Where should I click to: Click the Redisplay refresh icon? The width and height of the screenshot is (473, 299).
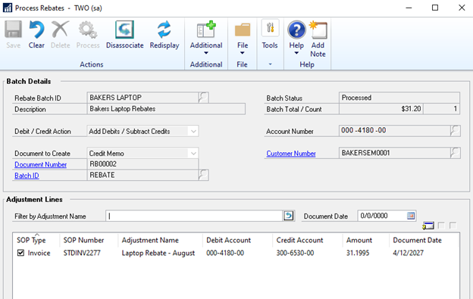point(164,30)
